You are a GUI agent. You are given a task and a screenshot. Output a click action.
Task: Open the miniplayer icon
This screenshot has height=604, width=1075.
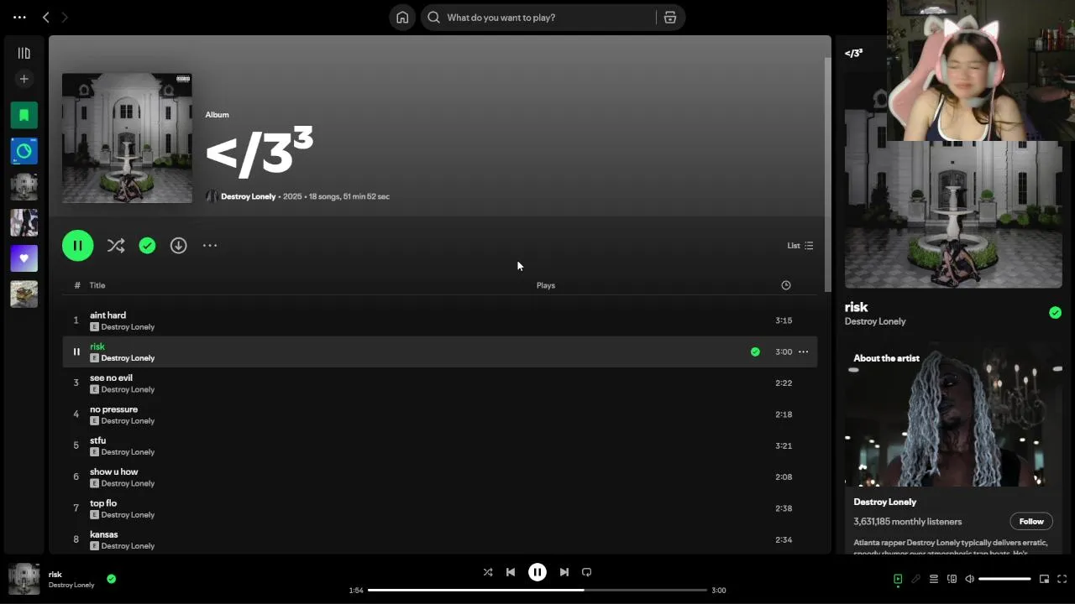1044,579
